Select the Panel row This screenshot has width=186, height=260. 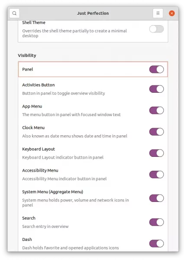93,69
